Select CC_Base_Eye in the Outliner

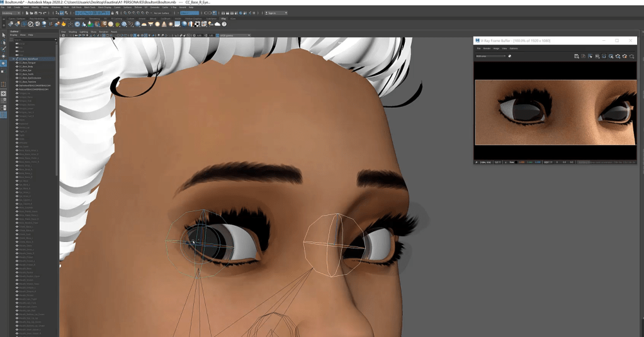[x=25, y=70]
